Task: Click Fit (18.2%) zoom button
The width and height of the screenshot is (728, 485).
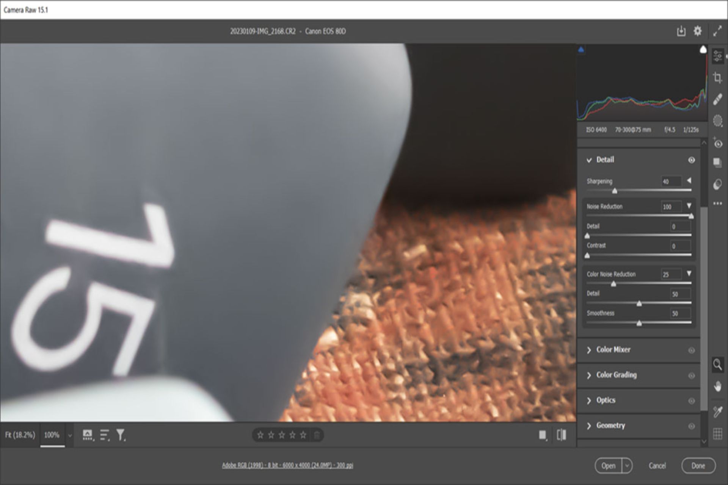Action: (x=20, y=435)
